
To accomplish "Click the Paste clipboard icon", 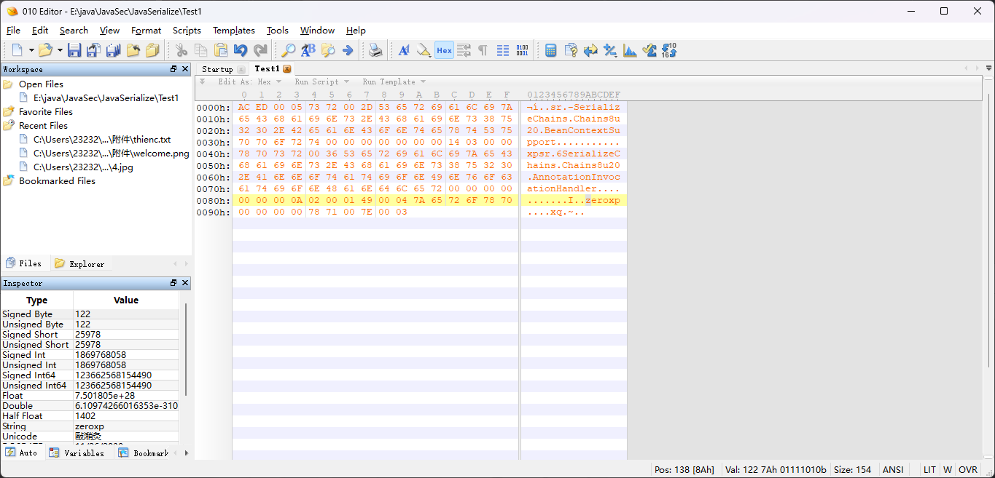I will (x=220, y=50).
